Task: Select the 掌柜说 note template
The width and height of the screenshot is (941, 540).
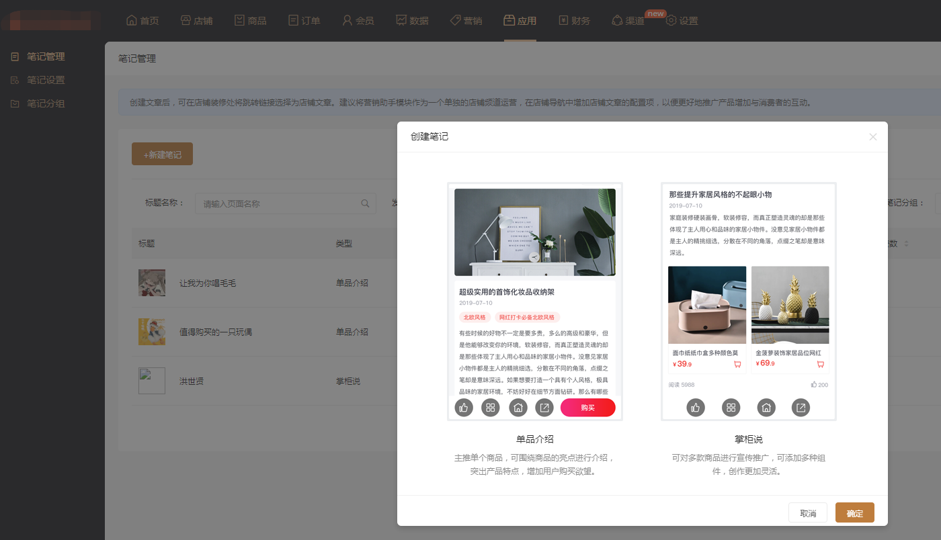Action: (x=748, y=302)
